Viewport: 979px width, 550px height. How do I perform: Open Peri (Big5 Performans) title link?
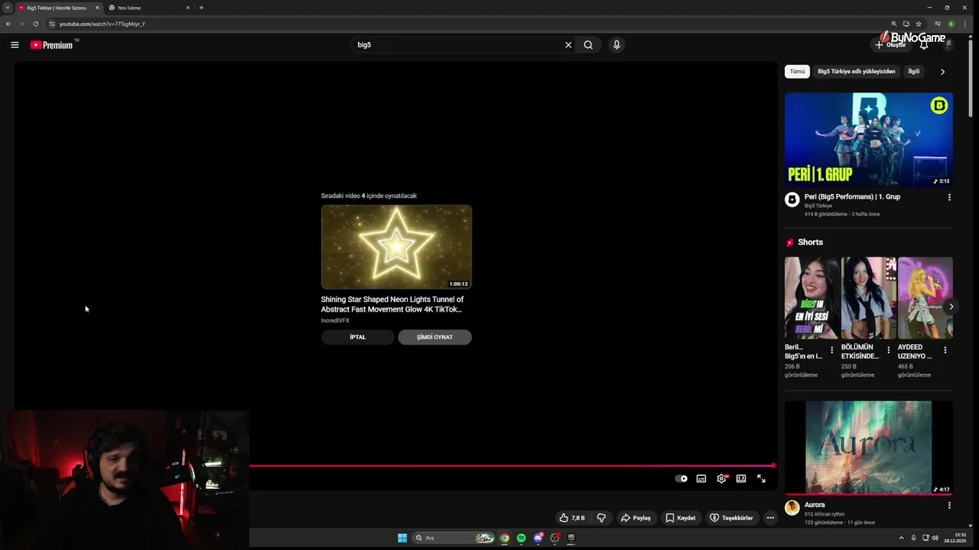point(852,196)
